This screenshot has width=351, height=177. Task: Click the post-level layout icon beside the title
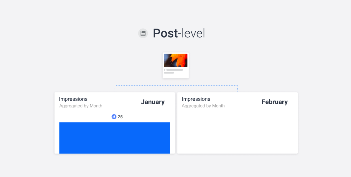[x=143, y=33]
